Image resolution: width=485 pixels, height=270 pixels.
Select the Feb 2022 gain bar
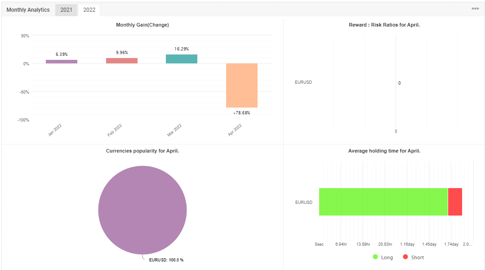(x=121, y=61)
